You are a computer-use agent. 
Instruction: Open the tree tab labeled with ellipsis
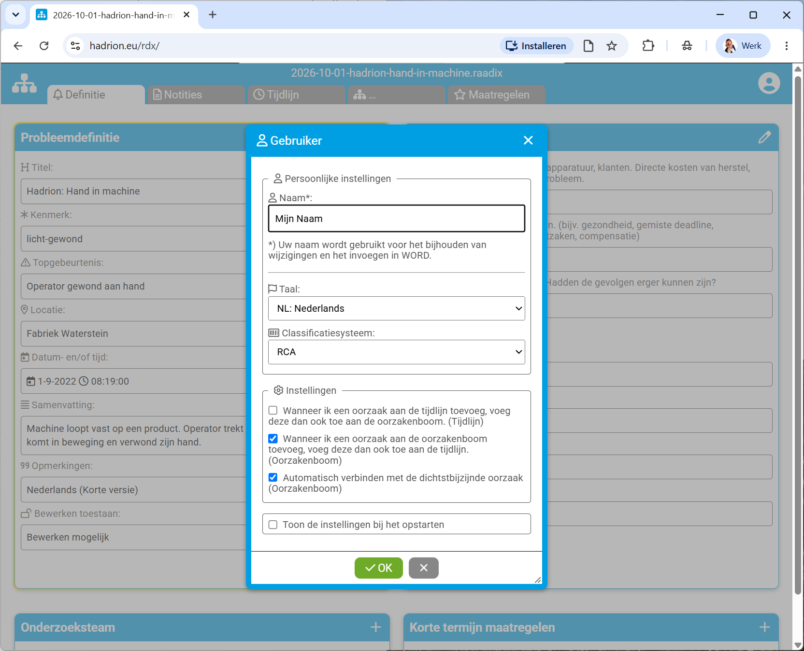tap(396, 95)
